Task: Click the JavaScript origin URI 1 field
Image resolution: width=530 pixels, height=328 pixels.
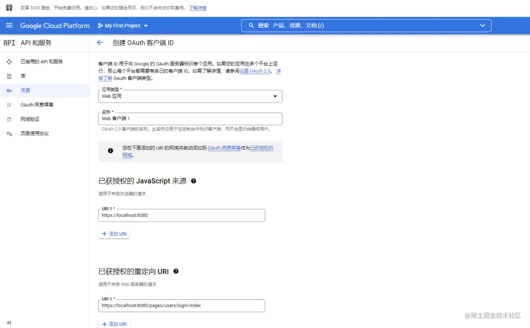Action: point(182,215)
